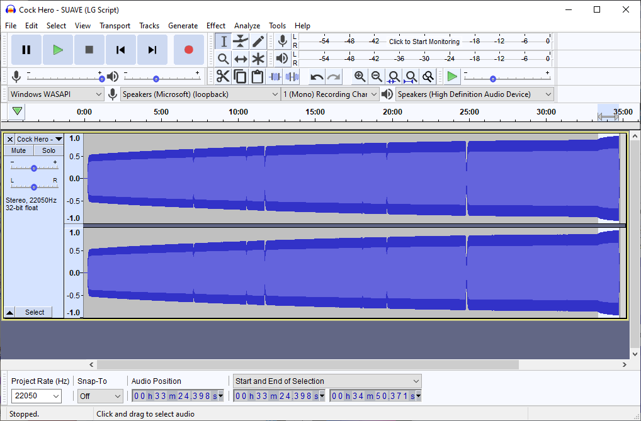This screenshot has height=421, width=641.
Task: Choose the Multi-Tool asterisk
Action: pos(258,59)
